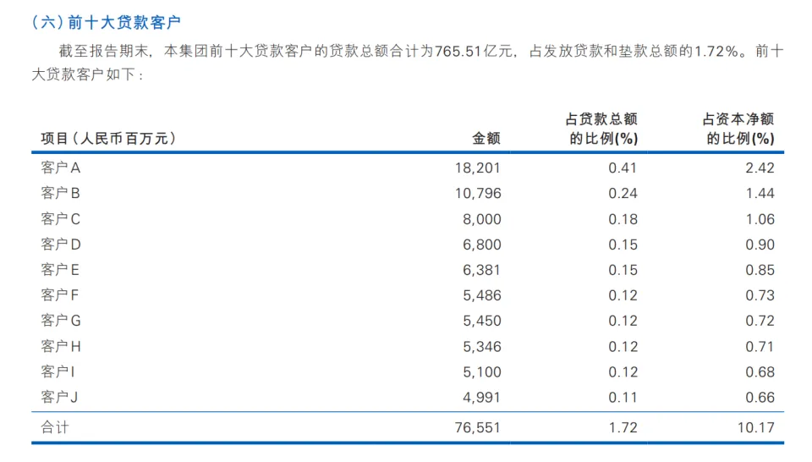The height and width of the screenshot is (462, 812).
Task: Click the 项目(人民币百万元) column header
Action: [x=108, y=139]
